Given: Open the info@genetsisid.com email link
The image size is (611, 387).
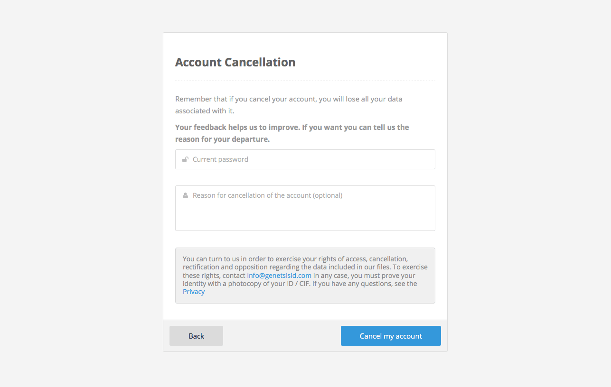Looking at the screenshot, I should pyautogui.click(x=279, y=276).
